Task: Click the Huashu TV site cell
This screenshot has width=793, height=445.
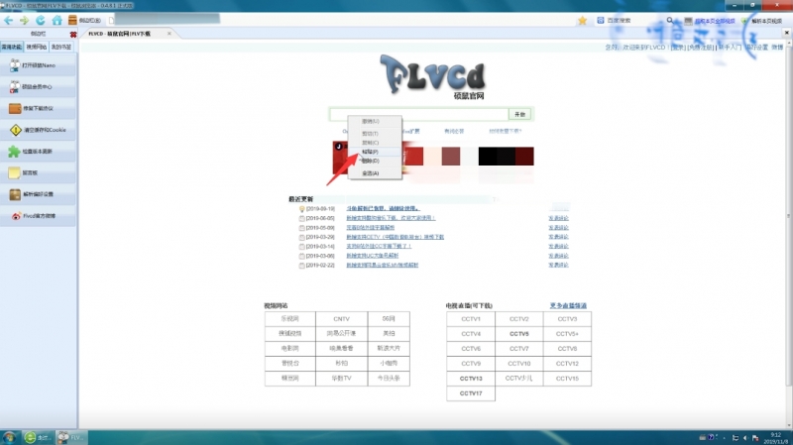Action: point(341,379)
